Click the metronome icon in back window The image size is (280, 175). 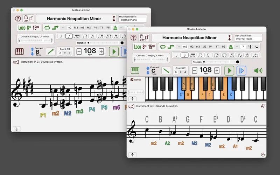(x=115, y=28)
